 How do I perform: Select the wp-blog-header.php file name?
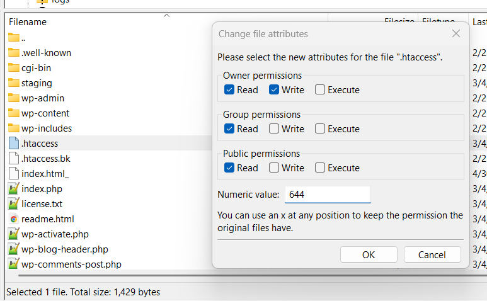tap(65, 249)
